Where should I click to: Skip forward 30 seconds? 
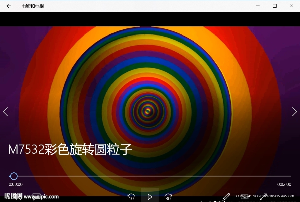[168, 197]
